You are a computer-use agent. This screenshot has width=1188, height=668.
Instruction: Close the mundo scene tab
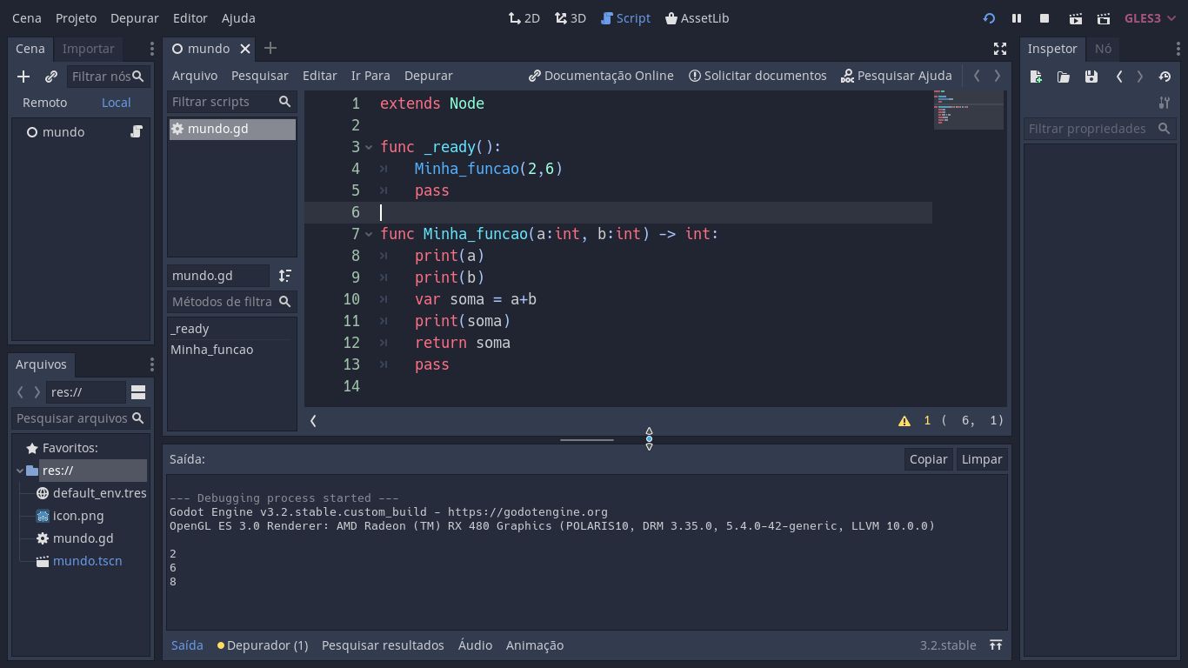[x=245, y=49]
